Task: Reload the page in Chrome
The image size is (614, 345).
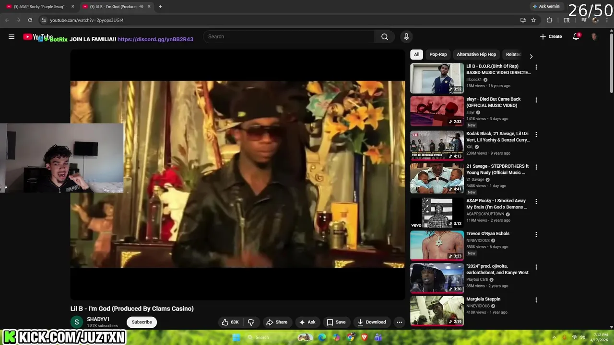Action: [x=30, y=20]
